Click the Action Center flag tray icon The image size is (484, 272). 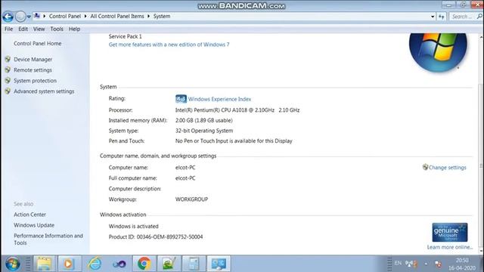tap(438, 264)
